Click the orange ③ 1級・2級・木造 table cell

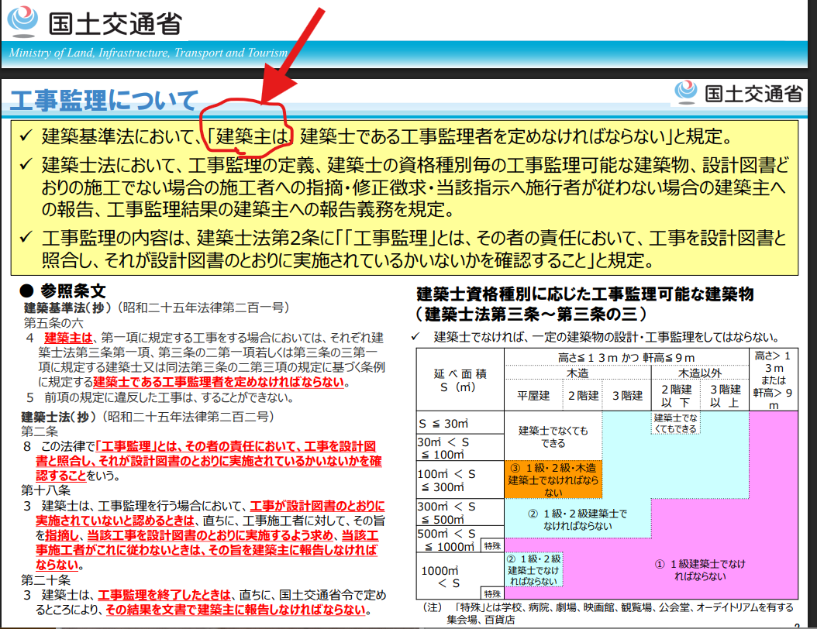(553, 479)
